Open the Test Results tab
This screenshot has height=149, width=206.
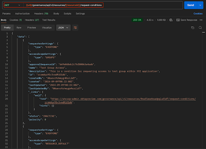[x=49, y=20]
